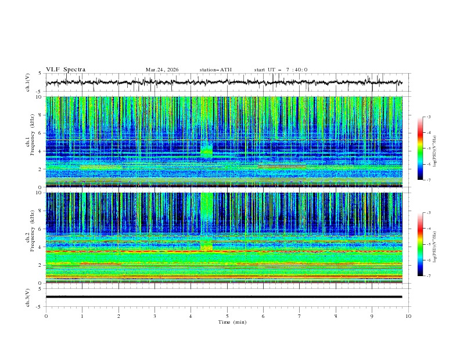Click time-axis tick label "10"

pyautogui.click(x=408, y=316)
